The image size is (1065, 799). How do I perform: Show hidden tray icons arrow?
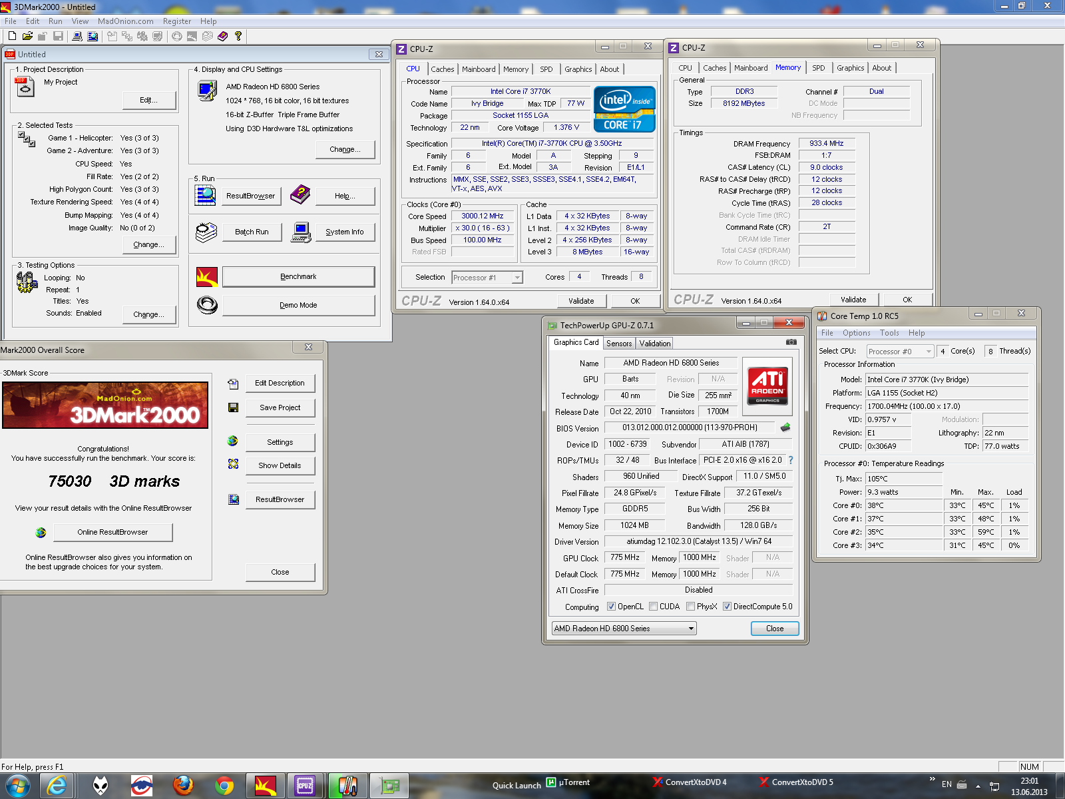(978, 786)
